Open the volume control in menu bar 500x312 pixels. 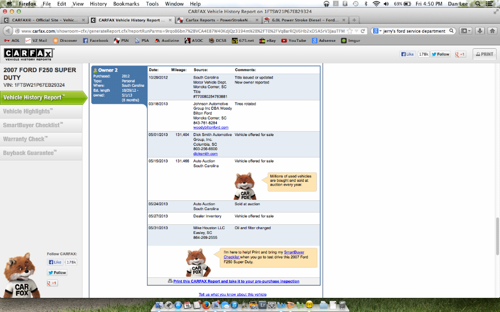coord(386,4)
